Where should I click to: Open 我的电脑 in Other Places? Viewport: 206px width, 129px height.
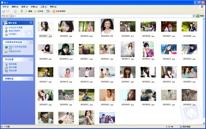pos(13,64)
